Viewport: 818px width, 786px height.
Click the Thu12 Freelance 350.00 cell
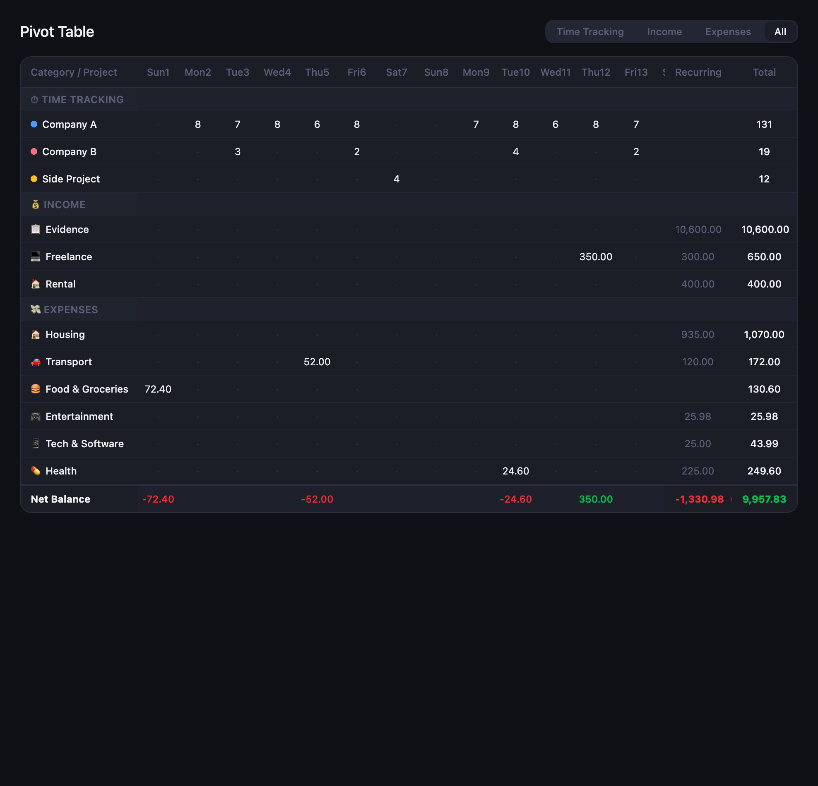point(595,256)
